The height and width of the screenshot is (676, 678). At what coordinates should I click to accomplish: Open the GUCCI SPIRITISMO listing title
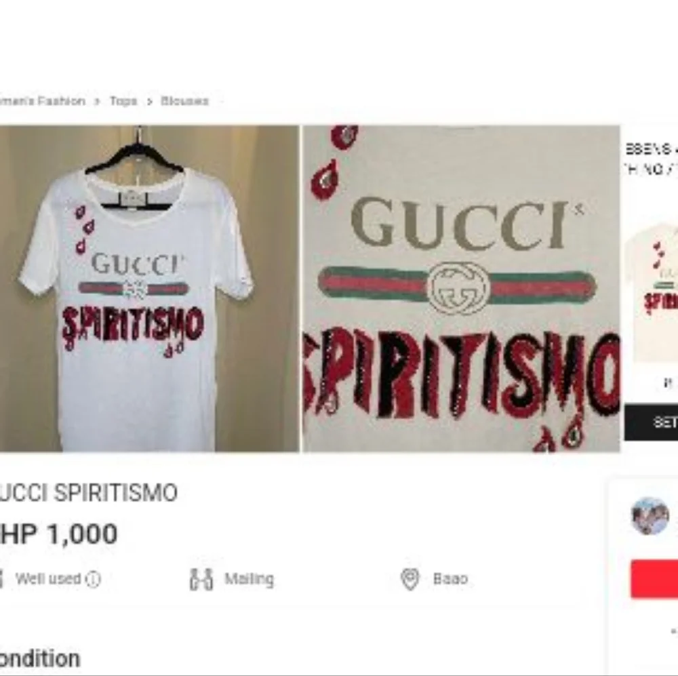coord(88,494)
